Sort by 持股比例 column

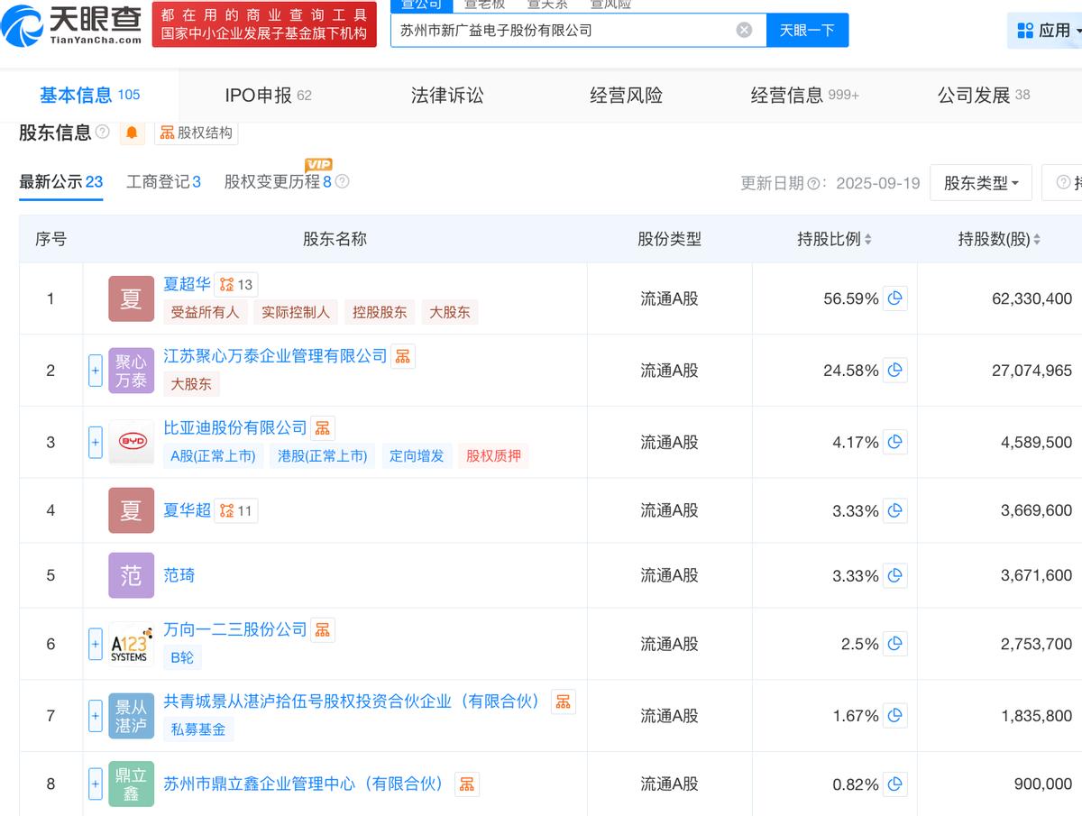[834, 239]
